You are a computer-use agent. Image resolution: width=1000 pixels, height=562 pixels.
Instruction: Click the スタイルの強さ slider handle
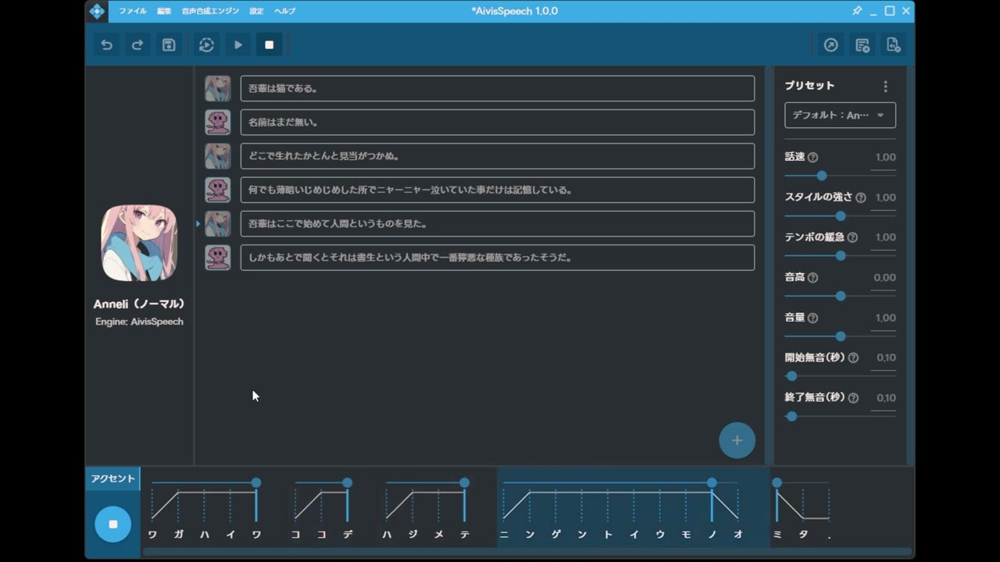click(841, 215)
